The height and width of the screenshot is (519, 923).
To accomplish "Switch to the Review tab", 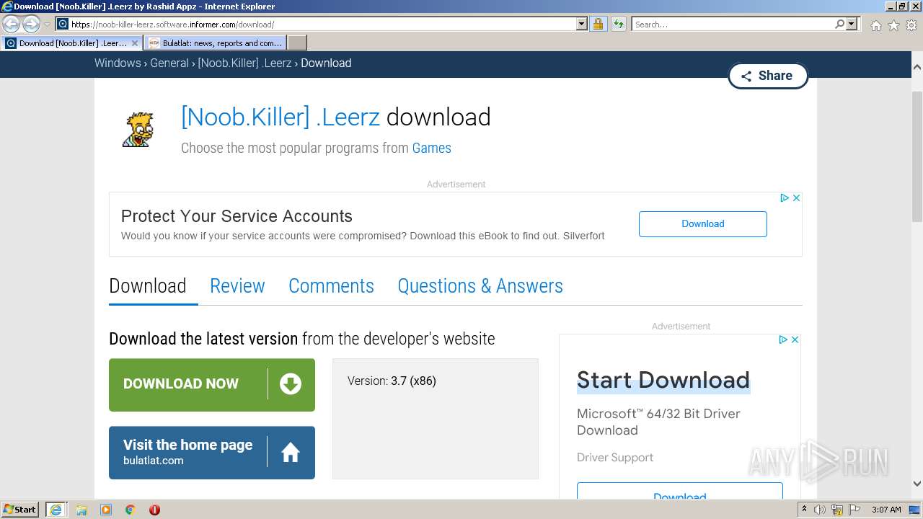I will 237,286.
